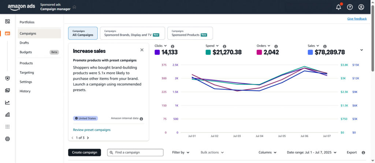Open the help question mark icon
This screenshot has height=163, width=375.
coord(350,7)
